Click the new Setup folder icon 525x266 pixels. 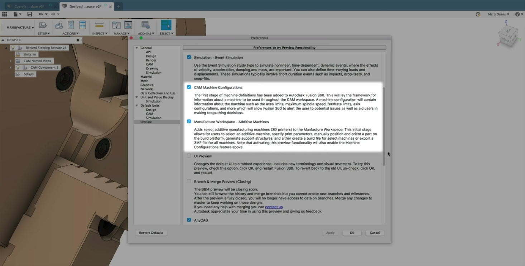[x=43, y=25]
